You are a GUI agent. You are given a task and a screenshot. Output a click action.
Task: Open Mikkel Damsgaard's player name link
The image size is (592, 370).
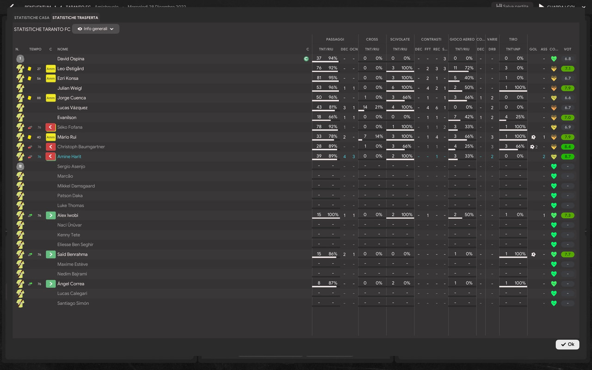click(x=76, y=186)
